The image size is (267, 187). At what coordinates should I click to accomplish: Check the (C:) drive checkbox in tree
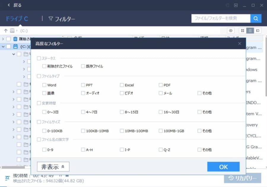[x=9, y=47]
